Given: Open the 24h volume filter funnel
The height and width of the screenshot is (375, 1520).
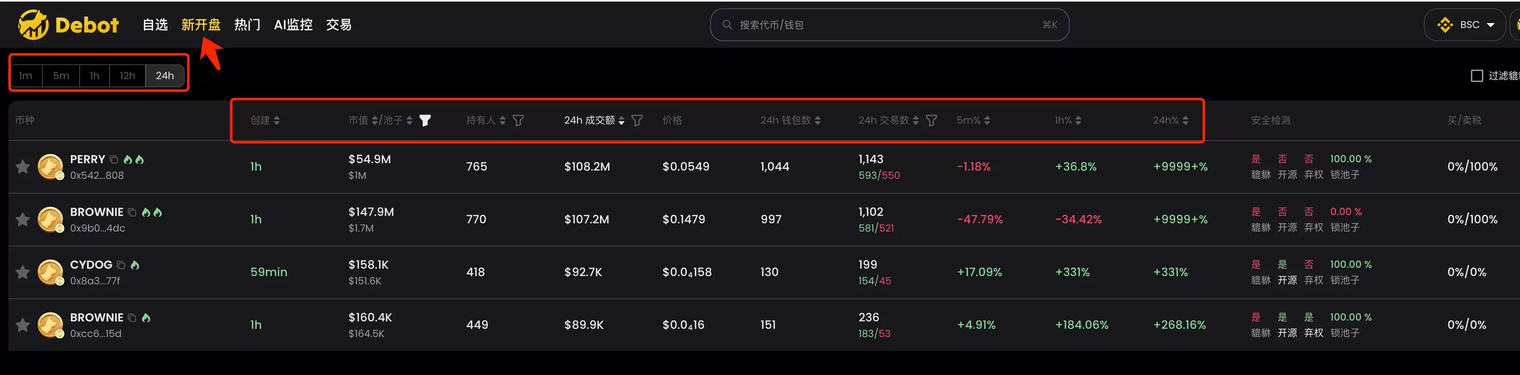Looking at the screenshot, I should coord(637,120).
